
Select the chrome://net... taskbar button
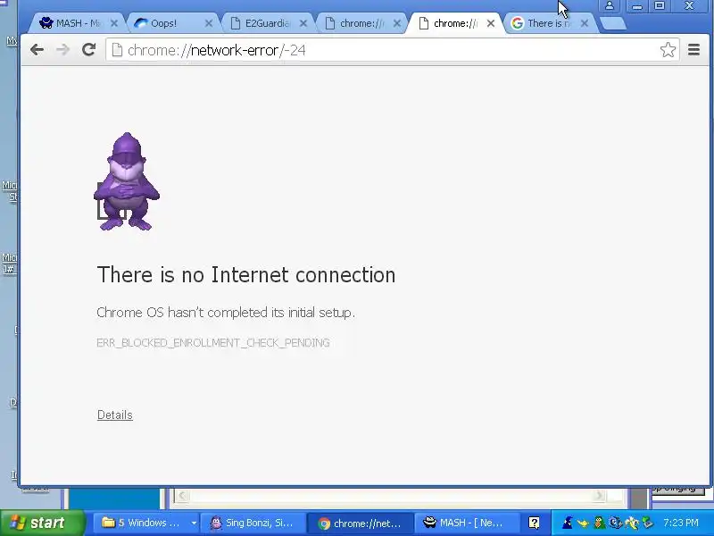click(x=360, y=523)
